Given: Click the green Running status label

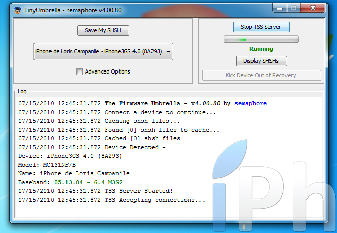Looking at the screenshot, I should 261,49.
